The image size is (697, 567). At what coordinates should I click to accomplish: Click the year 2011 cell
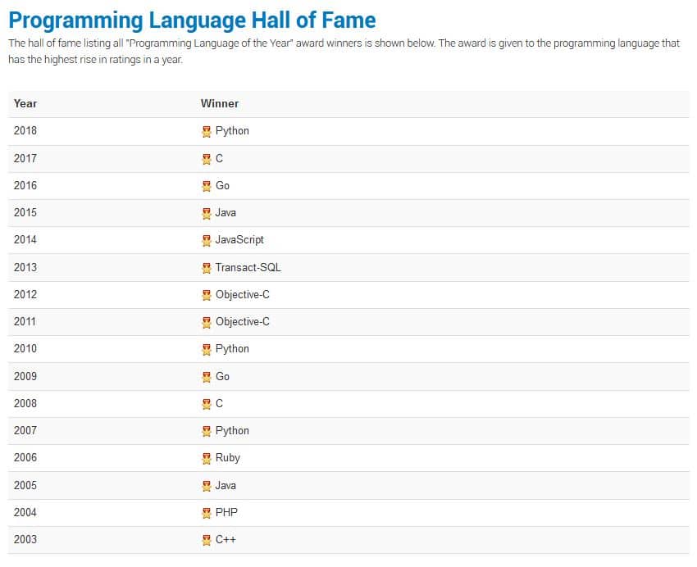[25, 321]
